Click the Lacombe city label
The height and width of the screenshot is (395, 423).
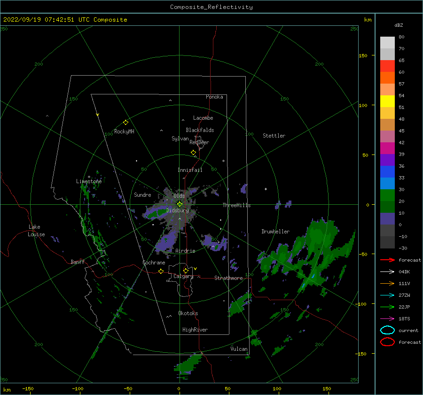tap(203, 118)
